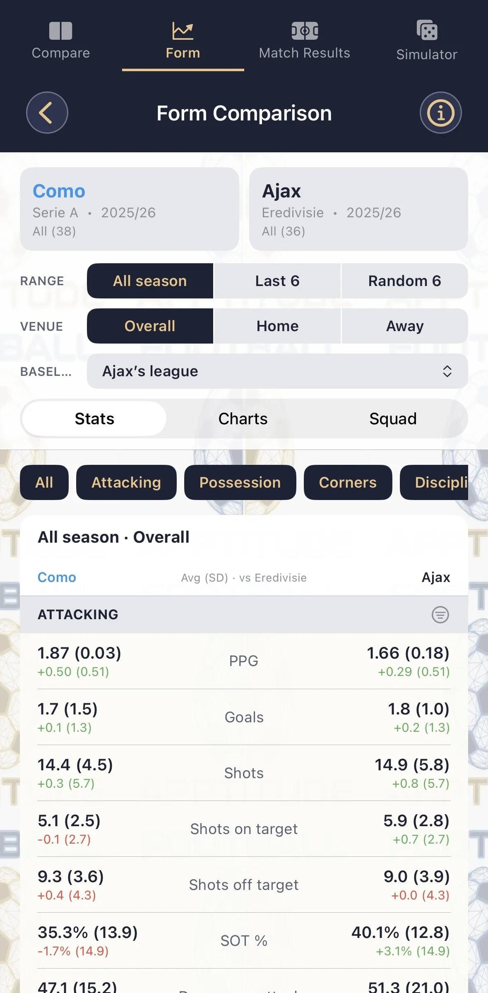488x993 pixels.
Task: Filter stats by Possession
Action: (x=240, y=483)
